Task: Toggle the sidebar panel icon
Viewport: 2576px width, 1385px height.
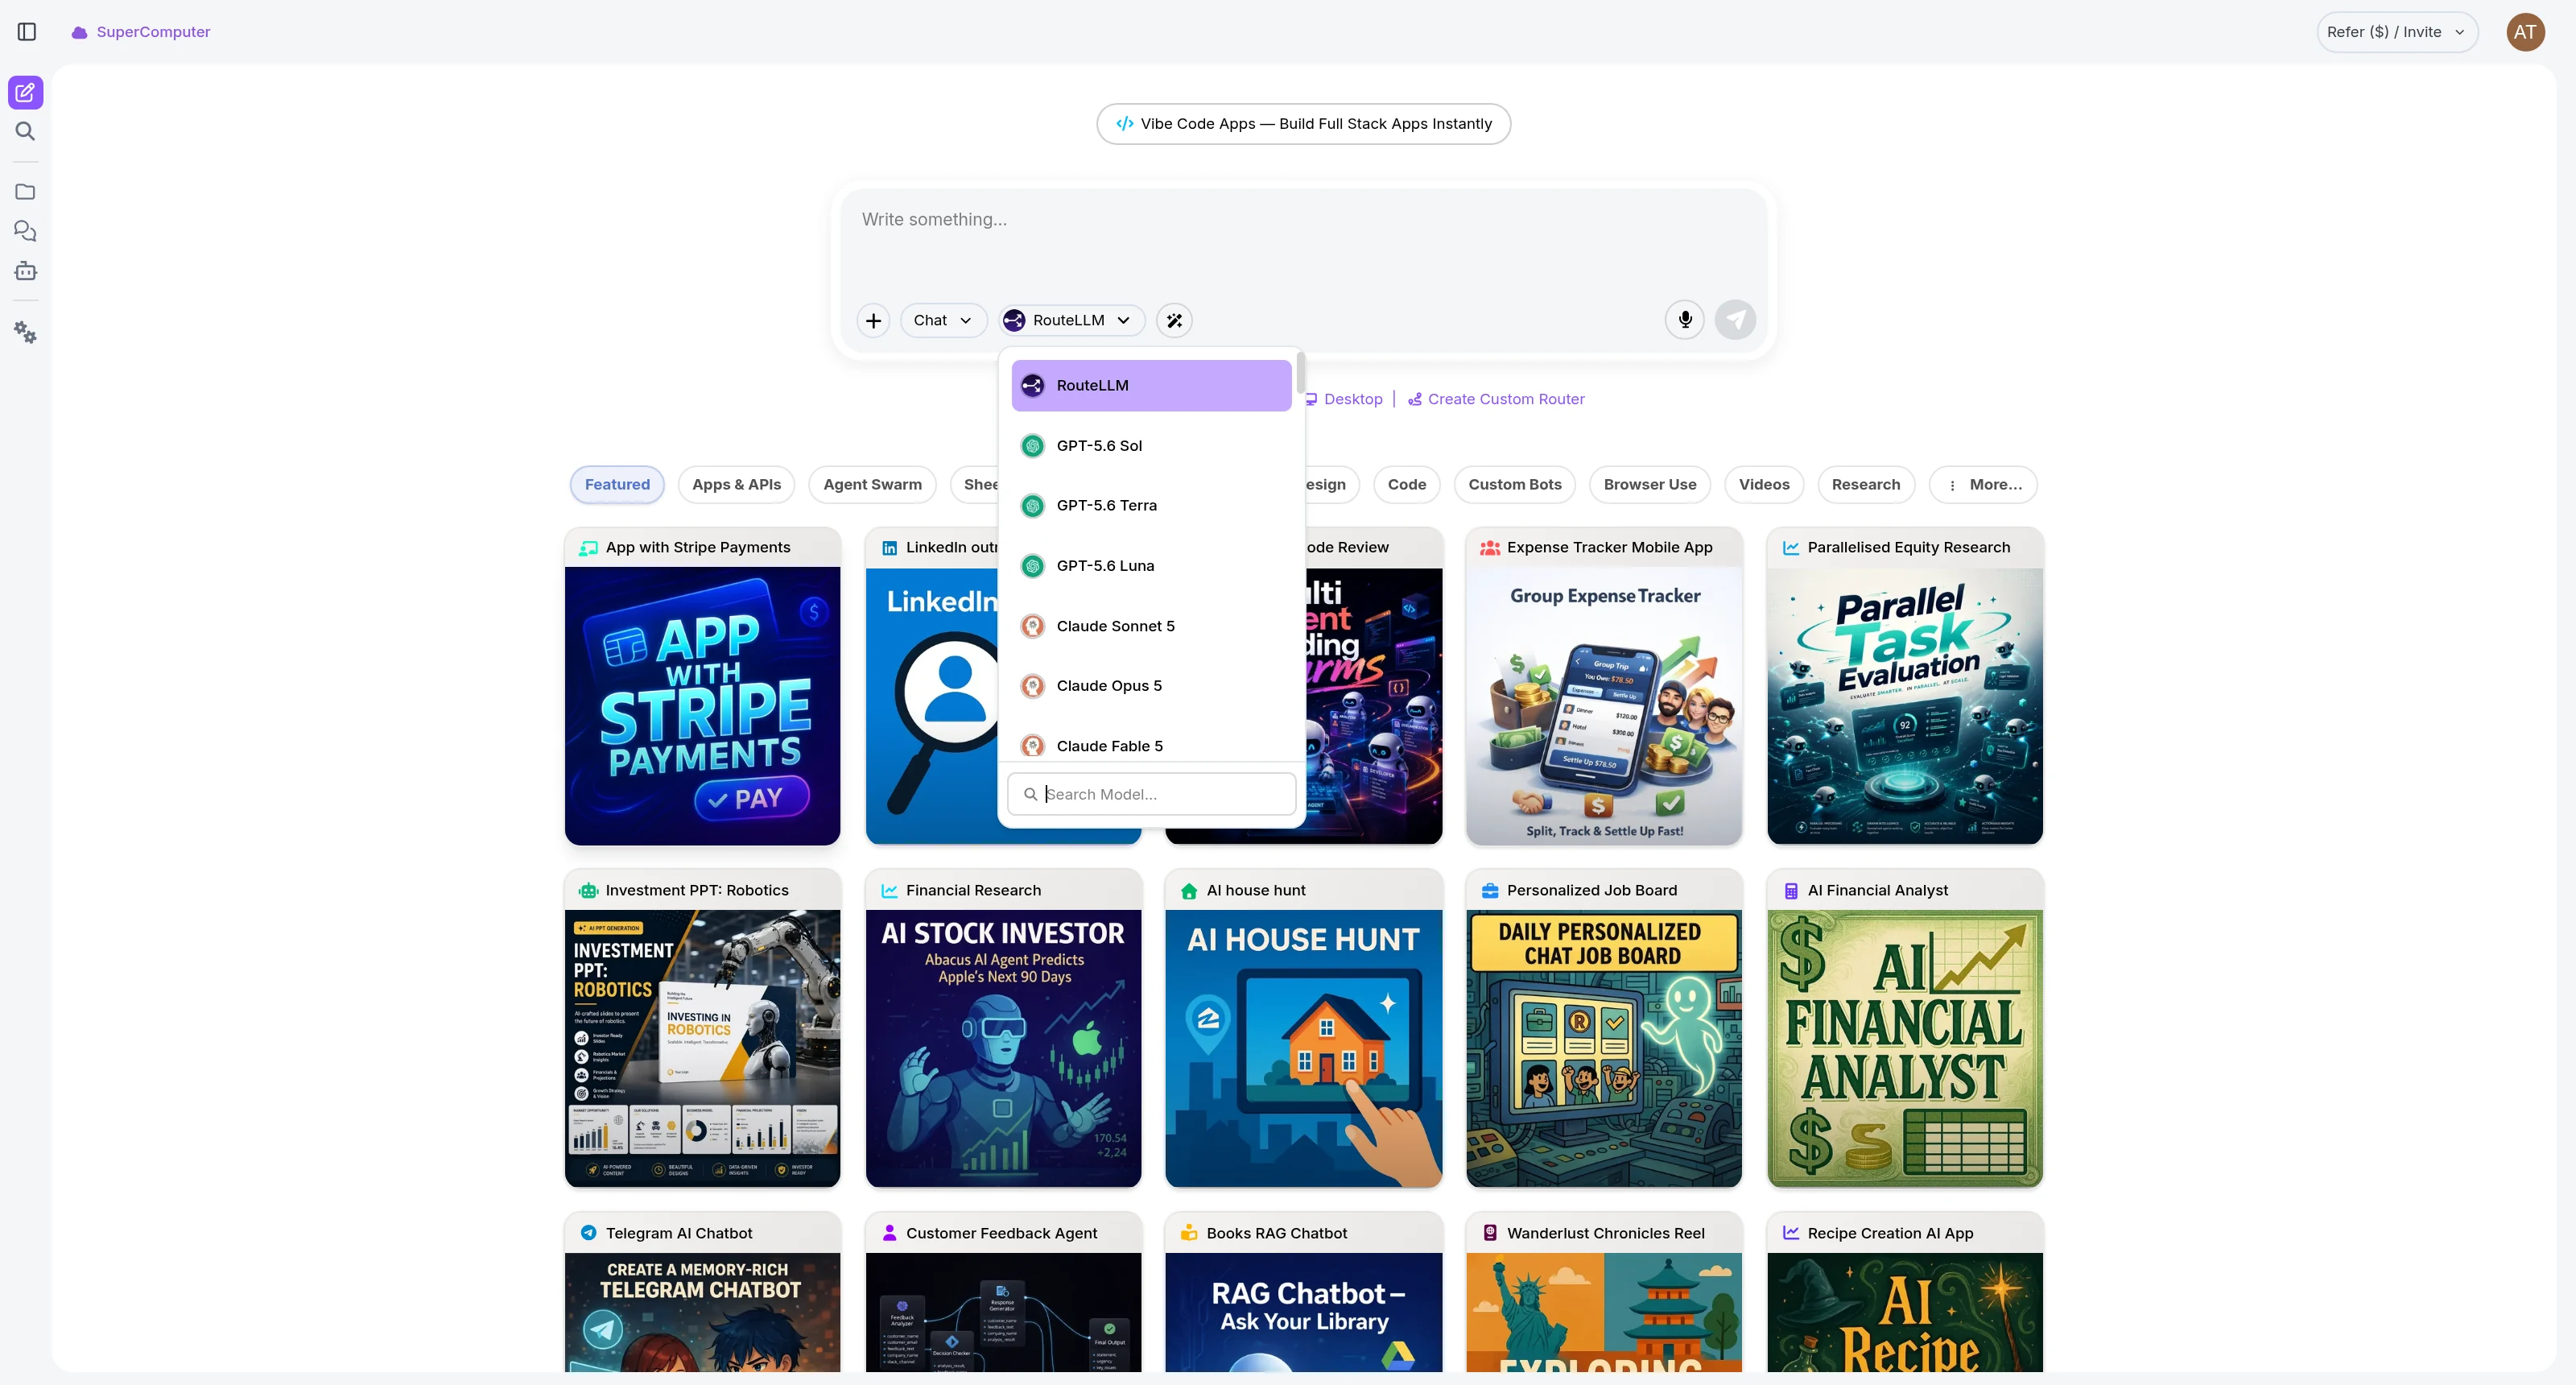Action: click(x=27, y=32)
